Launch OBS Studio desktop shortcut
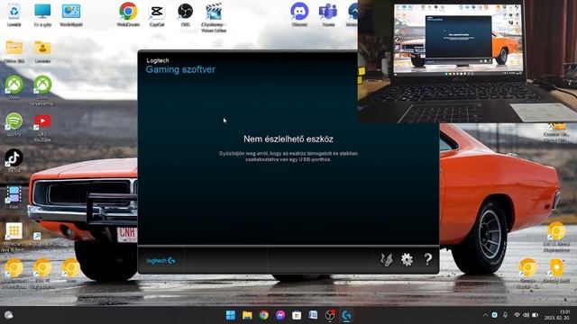577x324 pixels. pyautogui.click(x=185, y=15)
